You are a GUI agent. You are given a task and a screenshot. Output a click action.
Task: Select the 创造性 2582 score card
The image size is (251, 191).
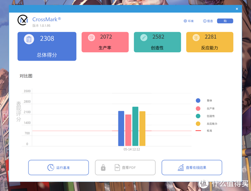[157, 42]
